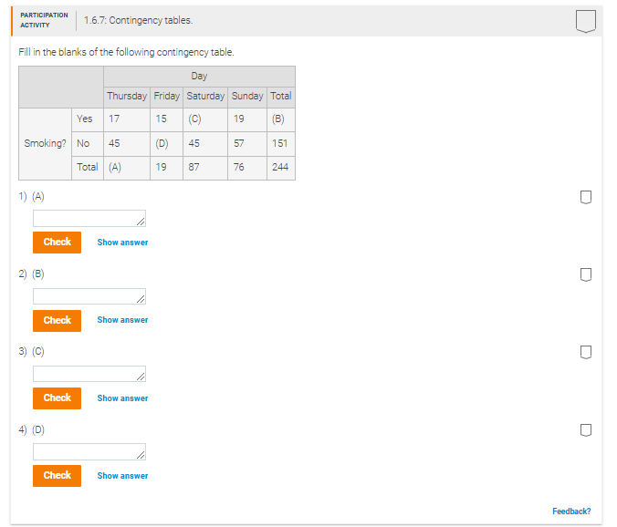Click the Friday Yes value 15
This screenshot has height=527, width=617.
point(166,119)
